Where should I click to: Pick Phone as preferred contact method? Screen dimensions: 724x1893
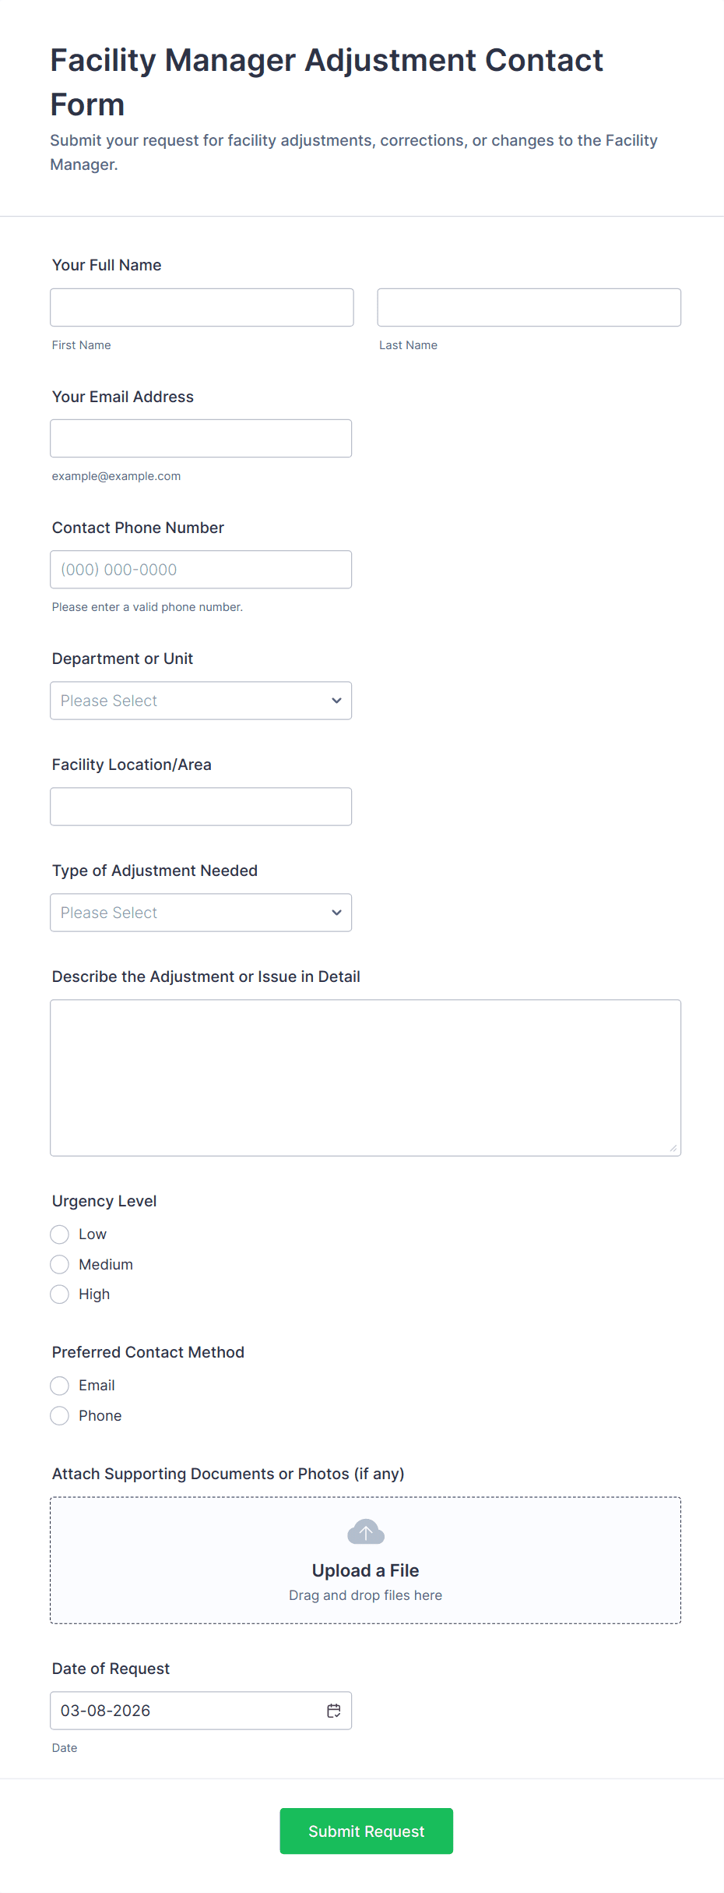pos(60,1416)
